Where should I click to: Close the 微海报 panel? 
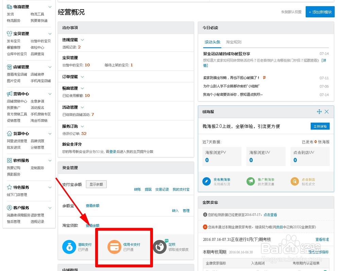click(x=327, y=111)
